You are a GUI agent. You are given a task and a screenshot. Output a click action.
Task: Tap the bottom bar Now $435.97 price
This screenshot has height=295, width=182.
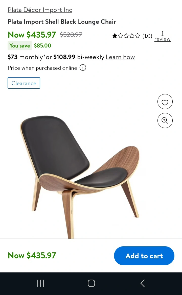pos(32,256)
